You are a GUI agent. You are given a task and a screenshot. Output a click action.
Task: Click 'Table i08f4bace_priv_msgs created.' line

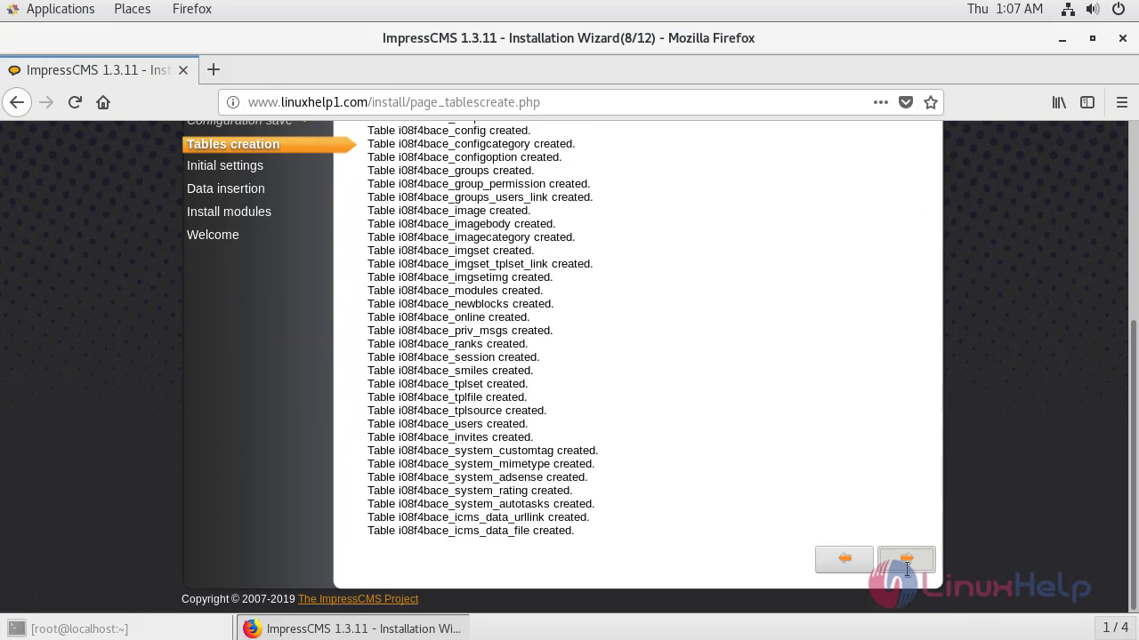(x=460, y=331)
